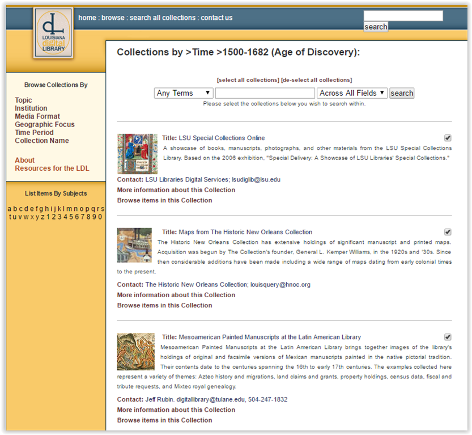This screenshot has width=472, height=435.
Task: List subjects starting with letter m
Action: [69, 209]
